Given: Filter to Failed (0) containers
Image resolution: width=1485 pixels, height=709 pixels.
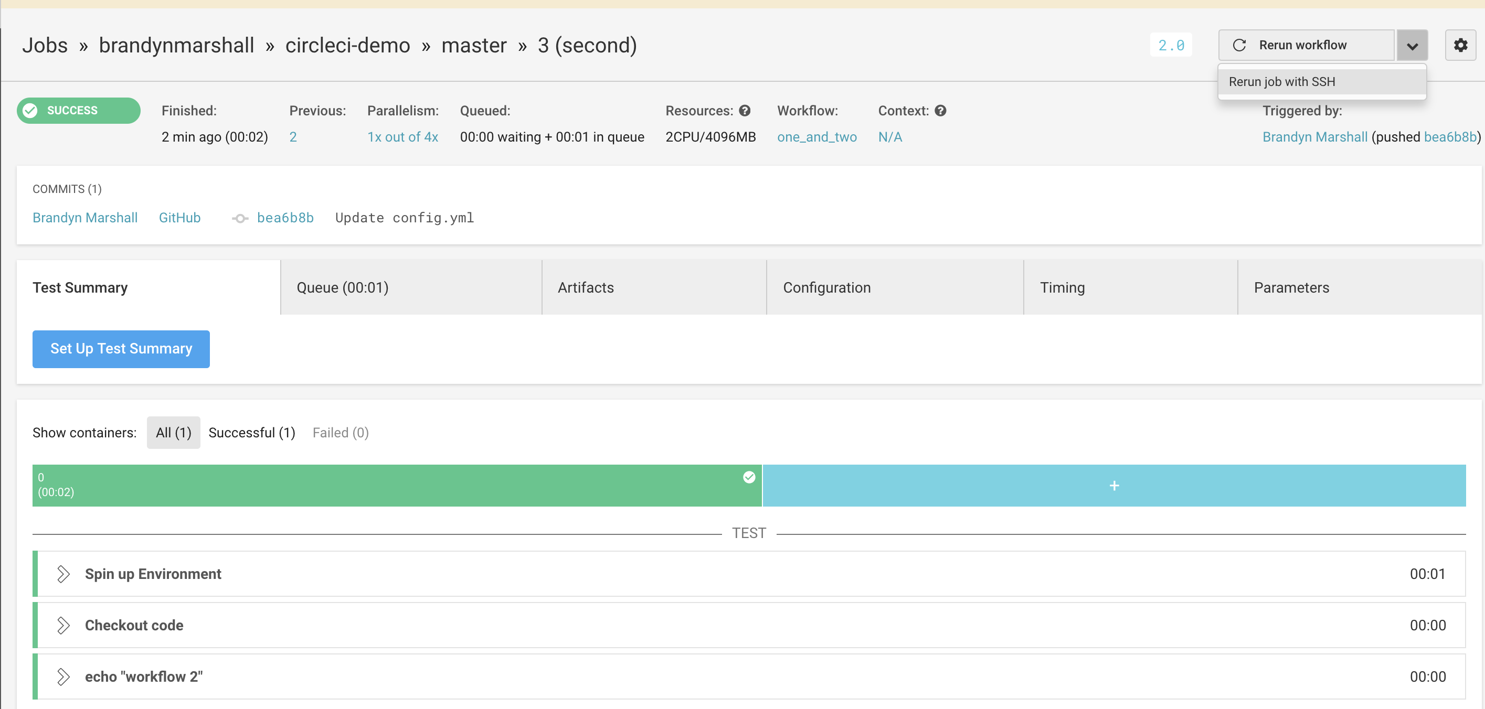Looking at the screenshot, I should click(x=341, y=433).
